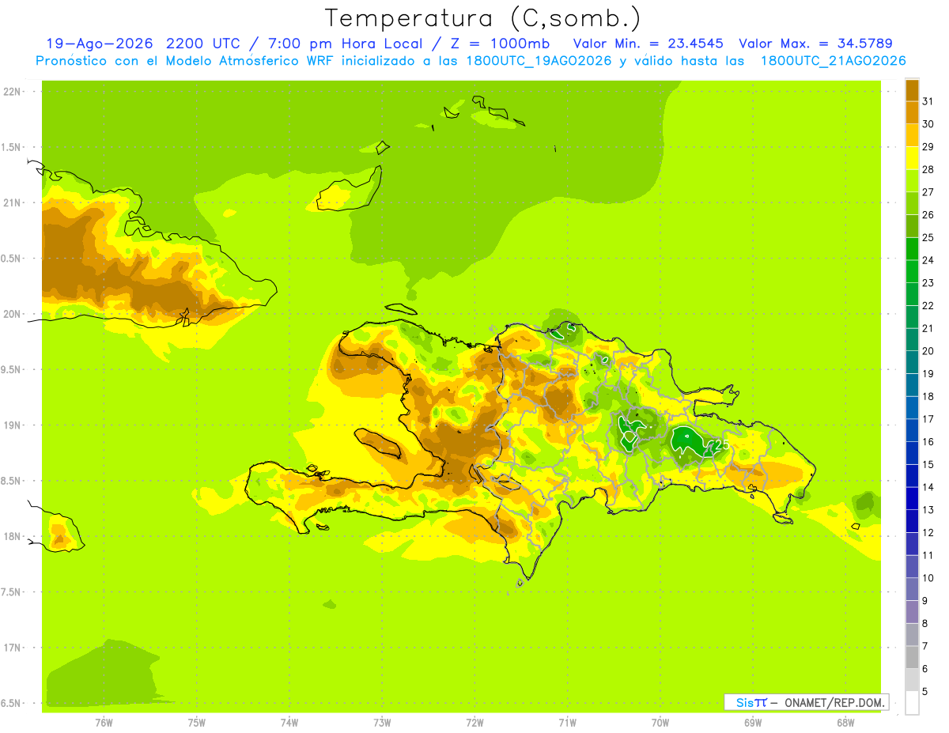The width and height of the screenshot is (949, 733).
Task: Click the gray legend swatch between 6 and 7
Action: [912, 657]
